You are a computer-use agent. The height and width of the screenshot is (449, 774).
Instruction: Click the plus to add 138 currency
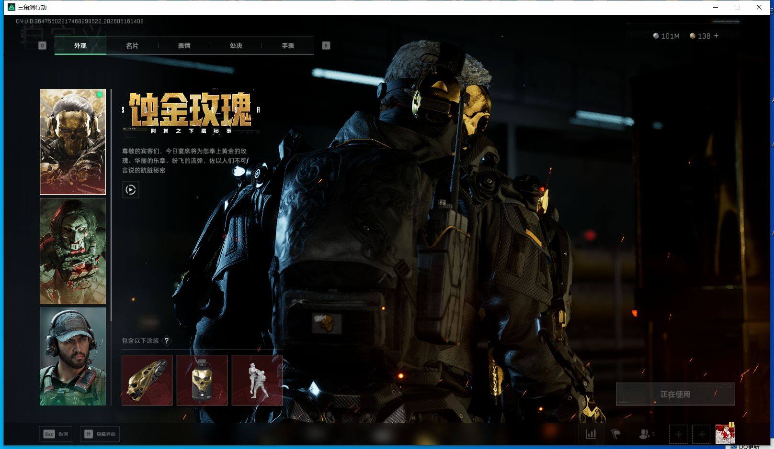(x=717, y=36)
